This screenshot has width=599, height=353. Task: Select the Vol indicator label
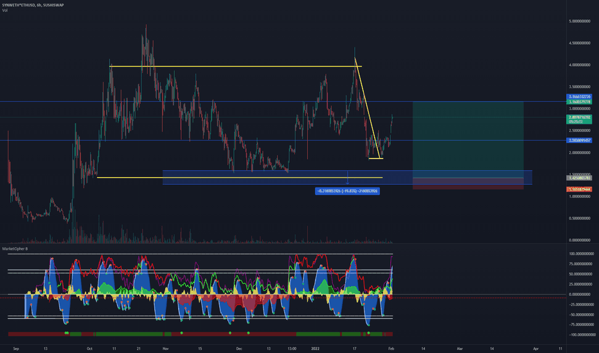point(4,10)
